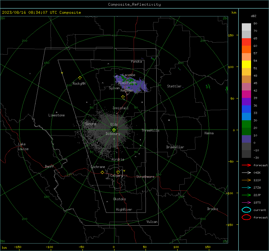Image resolution: width=269 pixels, height=251 pixels.
Task: Click the dBZ legend heading
Action: tap(253, 16)
